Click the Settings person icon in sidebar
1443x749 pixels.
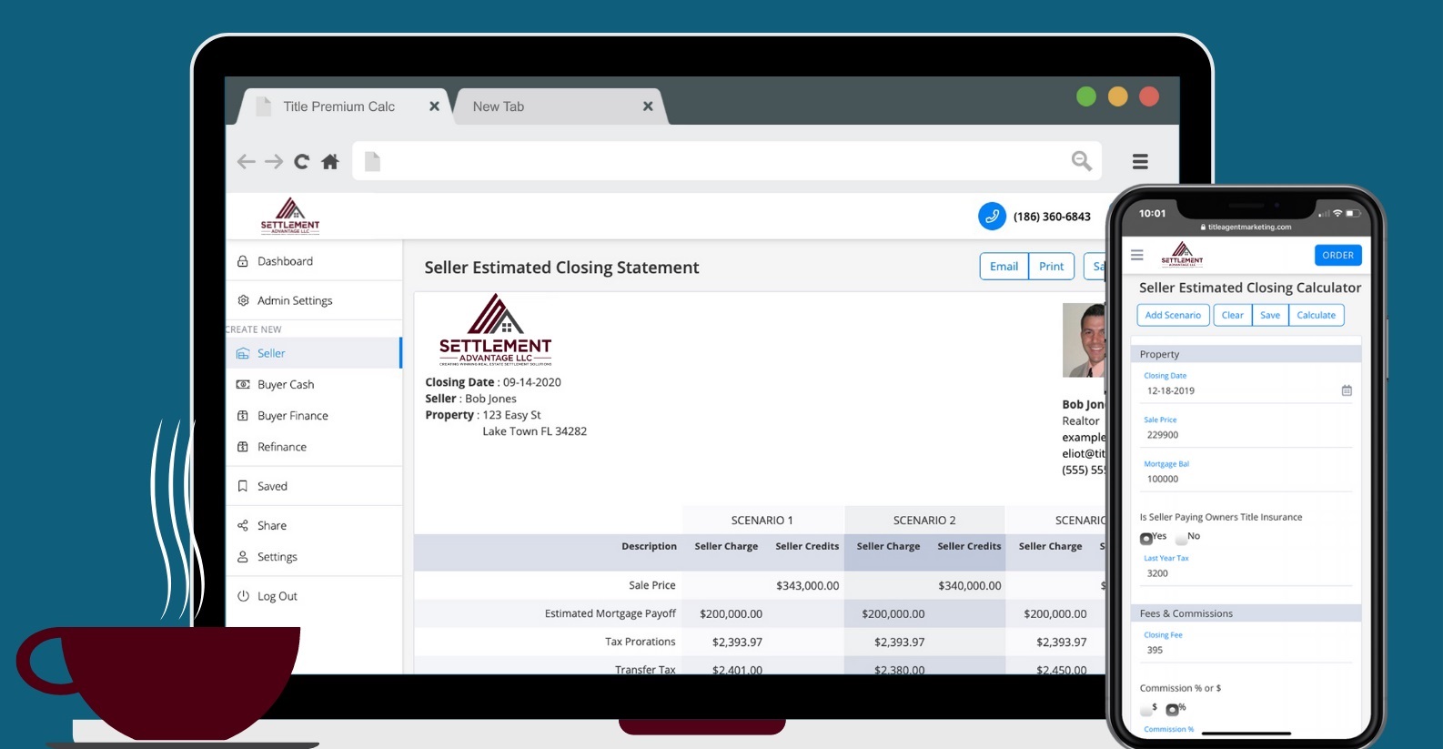pos(243,557)
